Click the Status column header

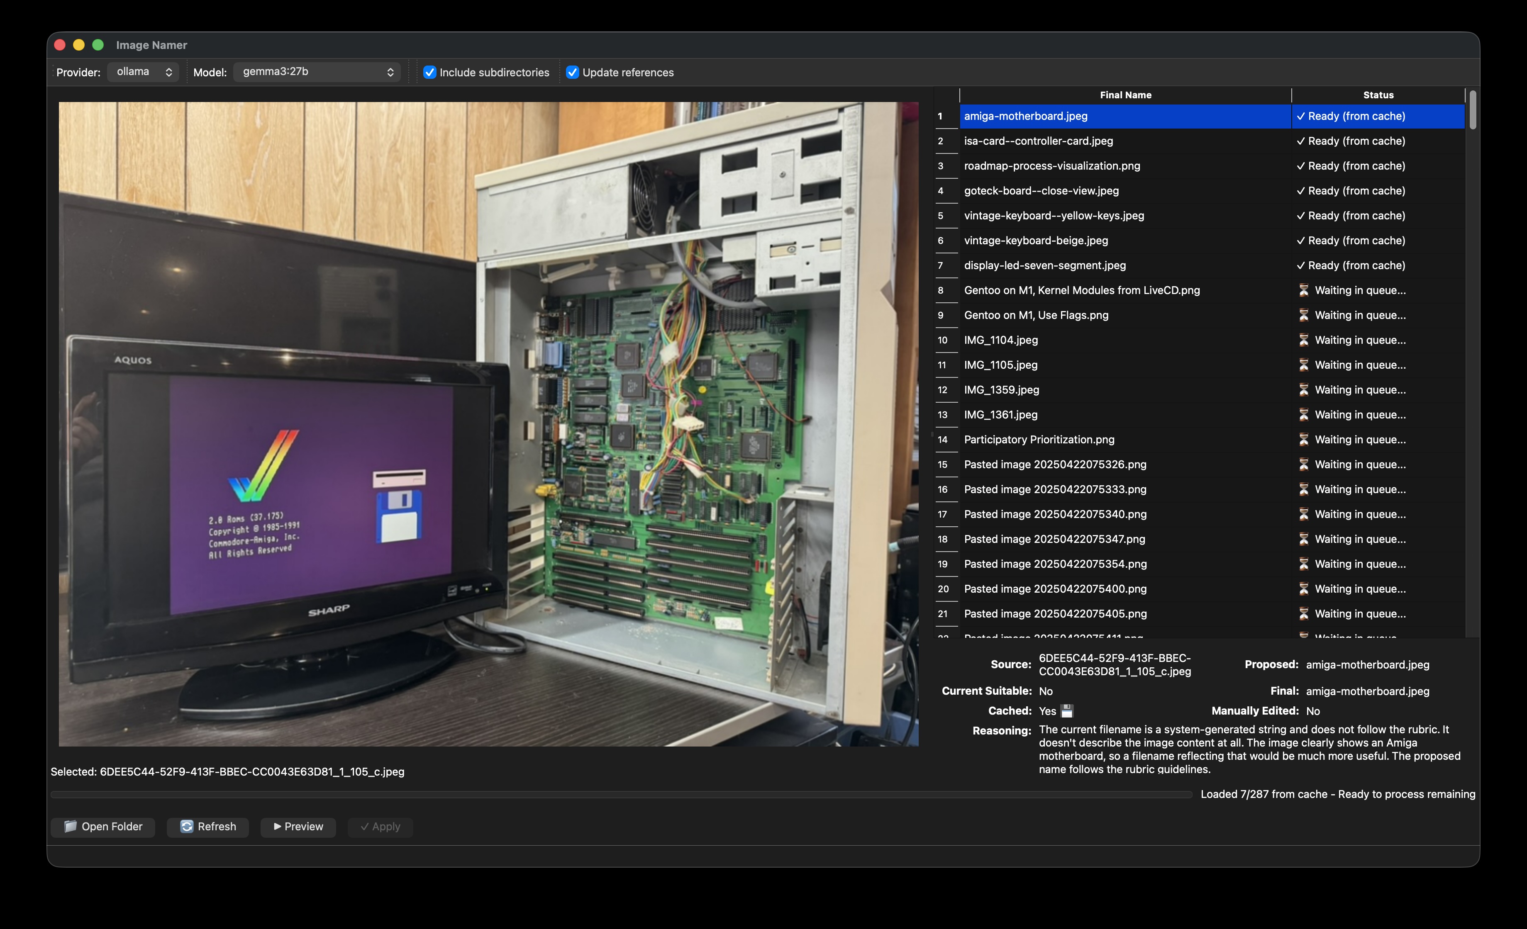[1378, 95]
